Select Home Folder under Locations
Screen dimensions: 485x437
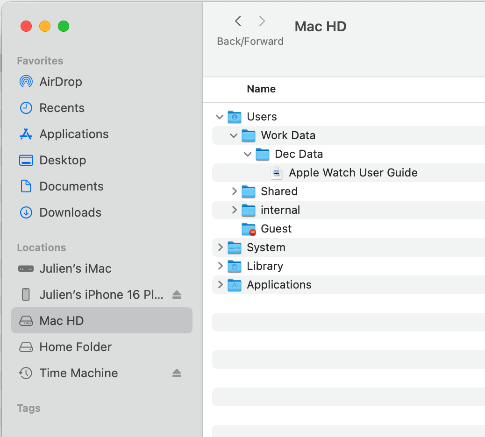tap(75, 347)
